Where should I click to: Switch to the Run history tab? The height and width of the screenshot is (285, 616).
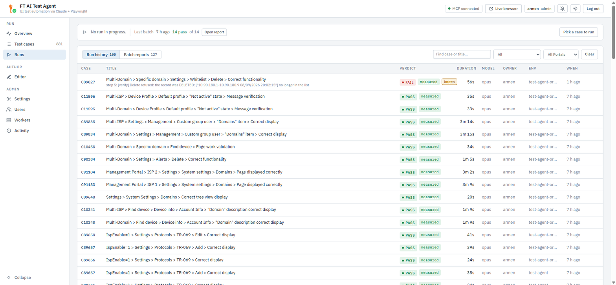point(101,55)
